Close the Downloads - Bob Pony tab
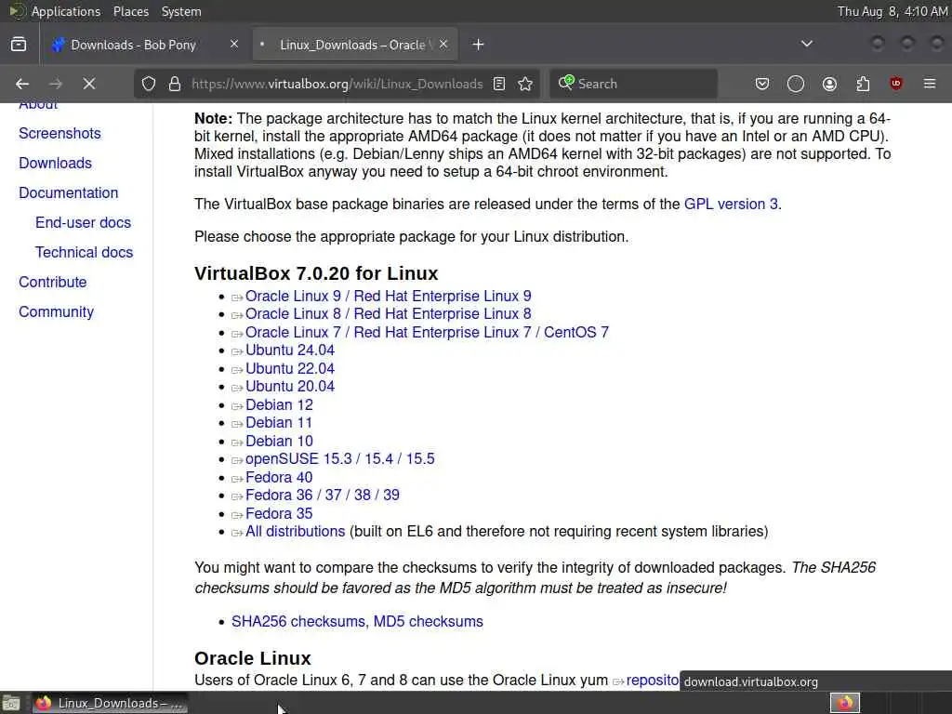Viewport: 952px width, 714px height. click(234, 45)
